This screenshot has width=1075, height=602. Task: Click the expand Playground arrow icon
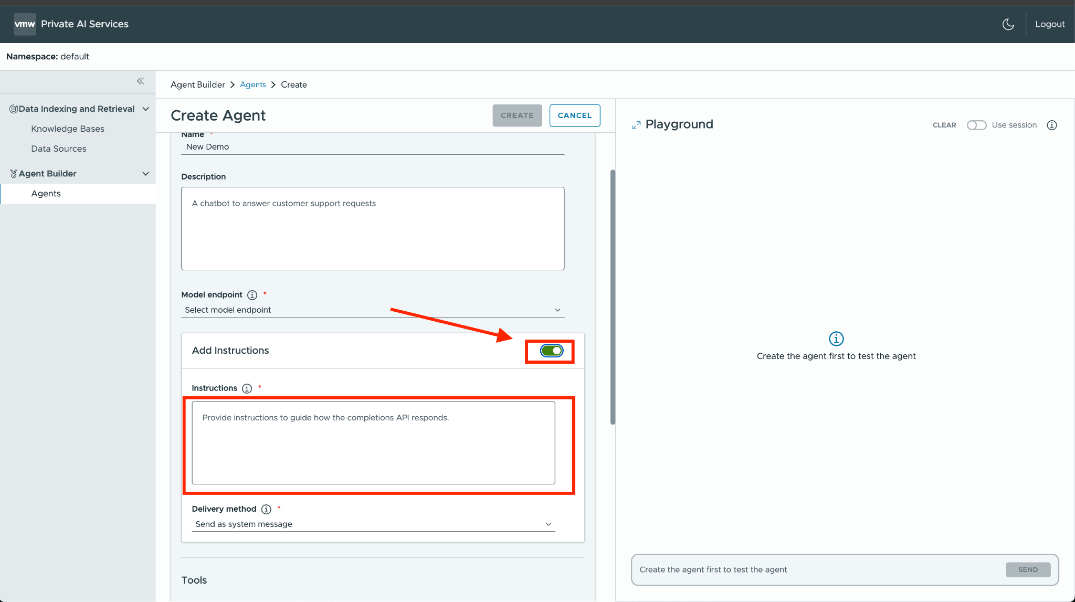point(636,124)
